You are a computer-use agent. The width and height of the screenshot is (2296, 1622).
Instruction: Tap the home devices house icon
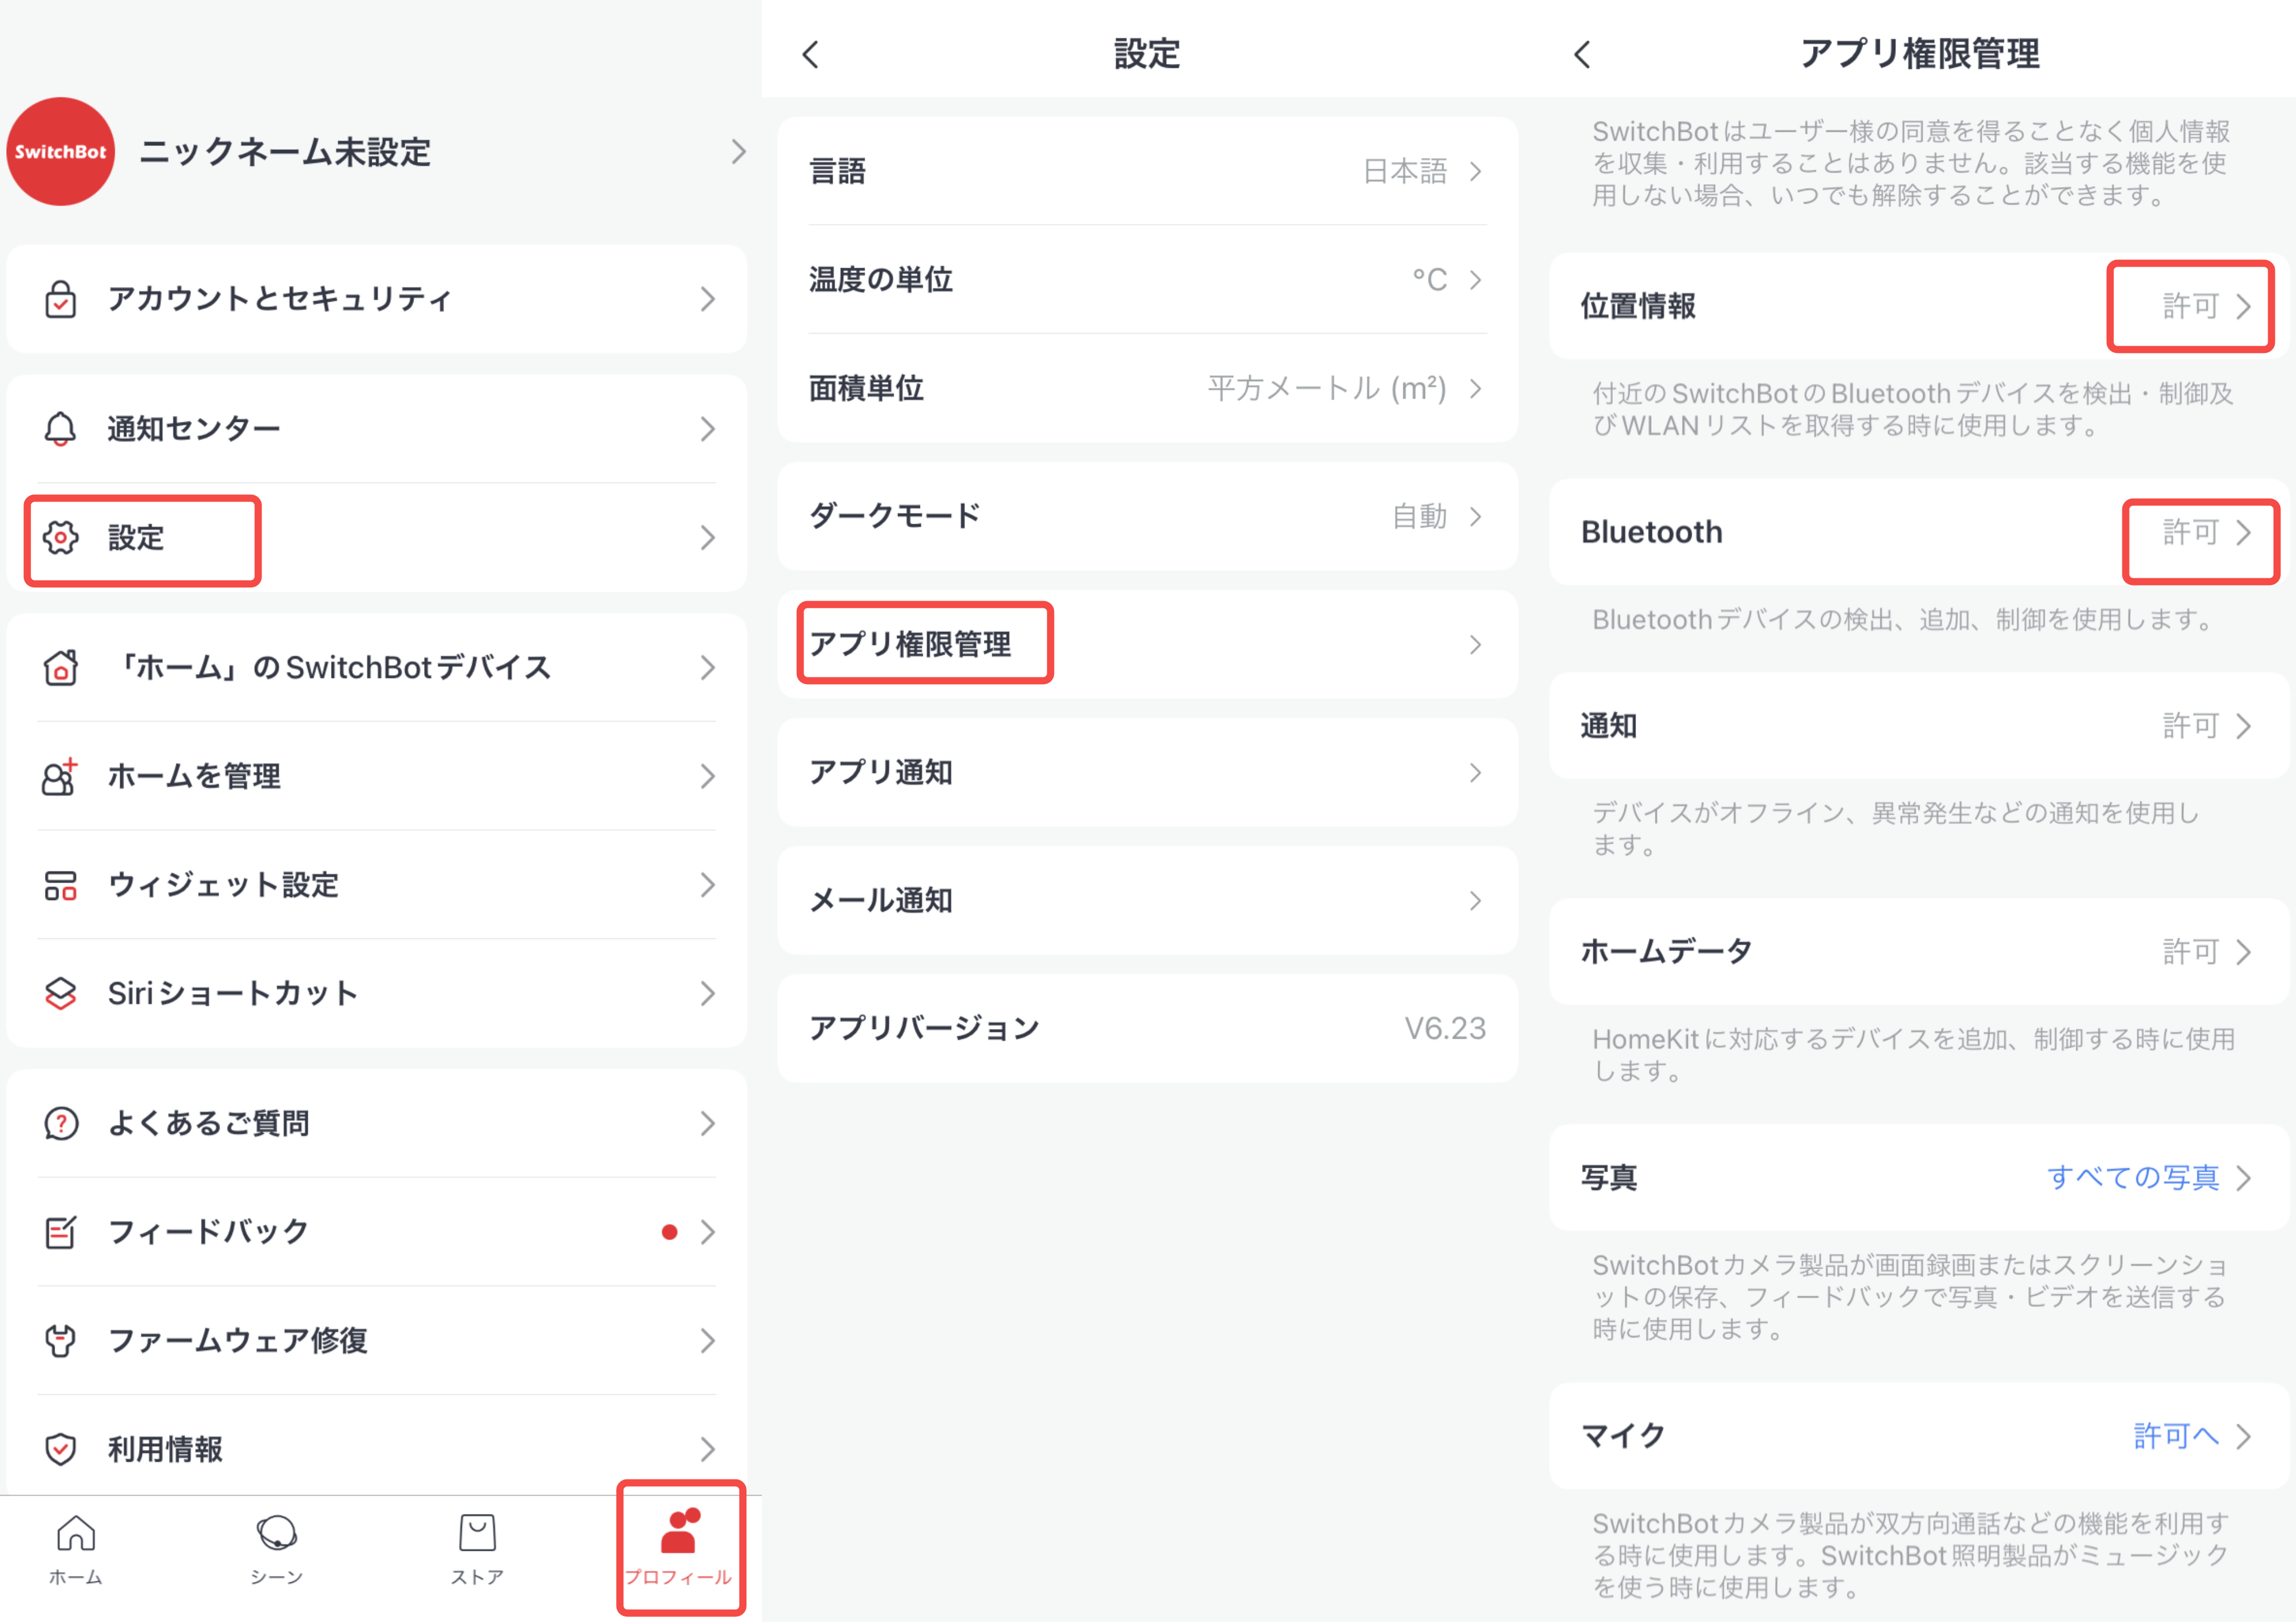click(61, 667)
